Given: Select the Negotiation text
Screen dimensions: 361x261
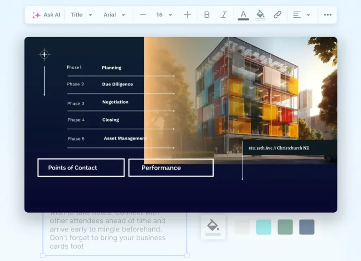Looking at the screenshot, I should pyautogui.click(x=115, y=102).
